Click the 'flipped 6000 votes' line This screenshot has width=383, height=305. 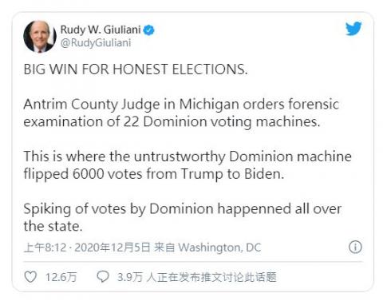pyautogui.click(x=154, y=174)
